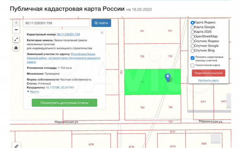Click right Мариинская ул. street label

pyautogui.click(x=211, y=121)
